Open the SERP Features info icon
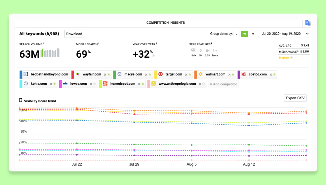 [211, 44]
